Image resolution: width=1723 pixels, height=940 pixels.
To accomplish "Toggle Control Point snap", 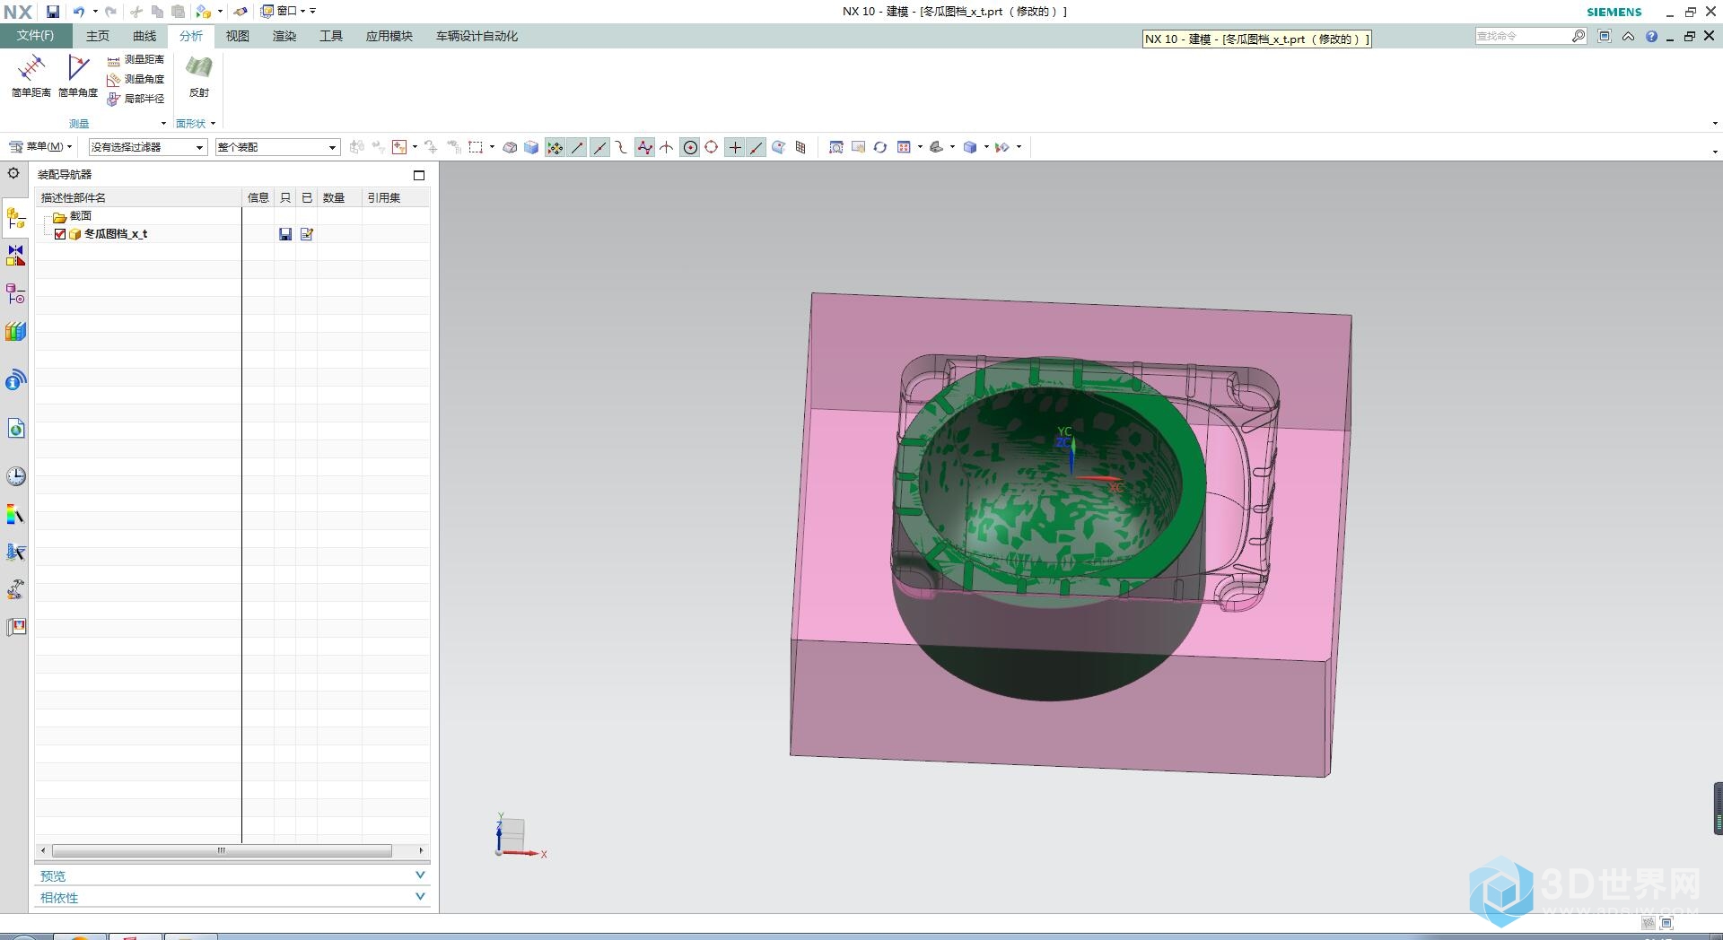I will pyautogui.click(x=621, y=147).
